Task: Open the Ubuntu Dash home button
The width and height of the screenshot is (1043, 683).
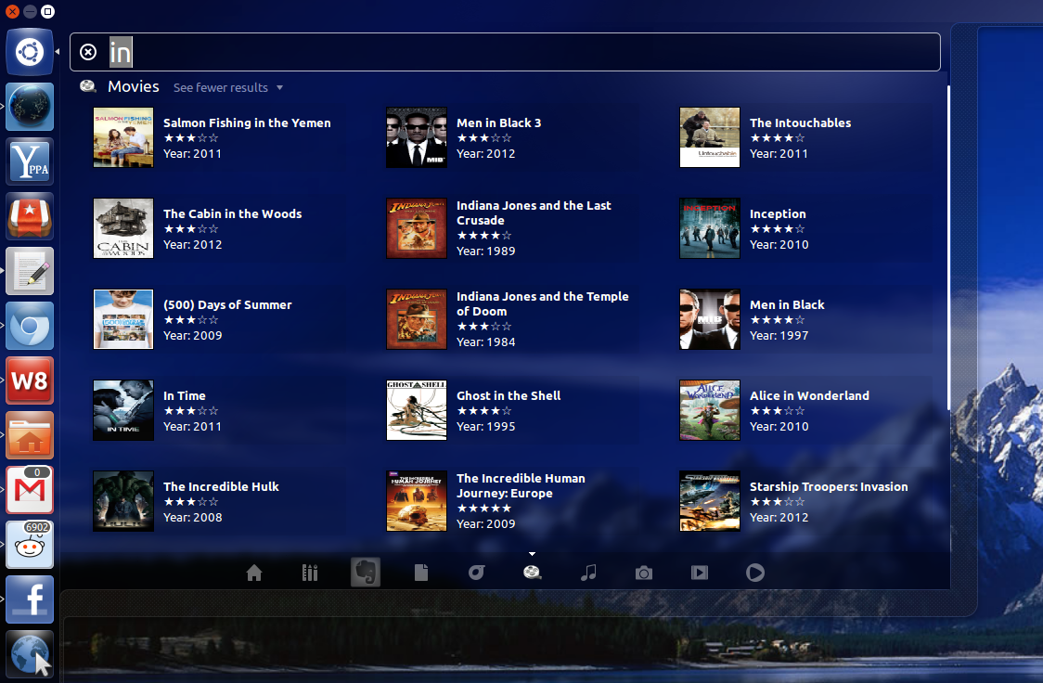Action: coord(30,52)
